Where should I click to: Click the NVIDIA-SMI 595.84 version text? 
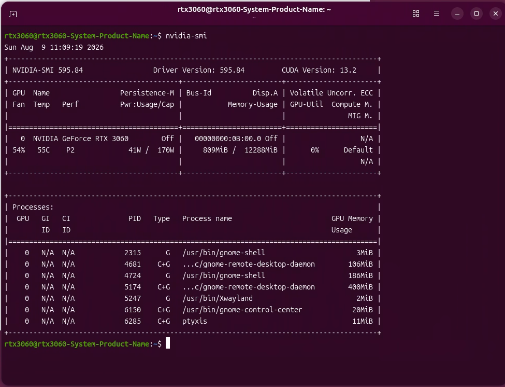(48, 71)
